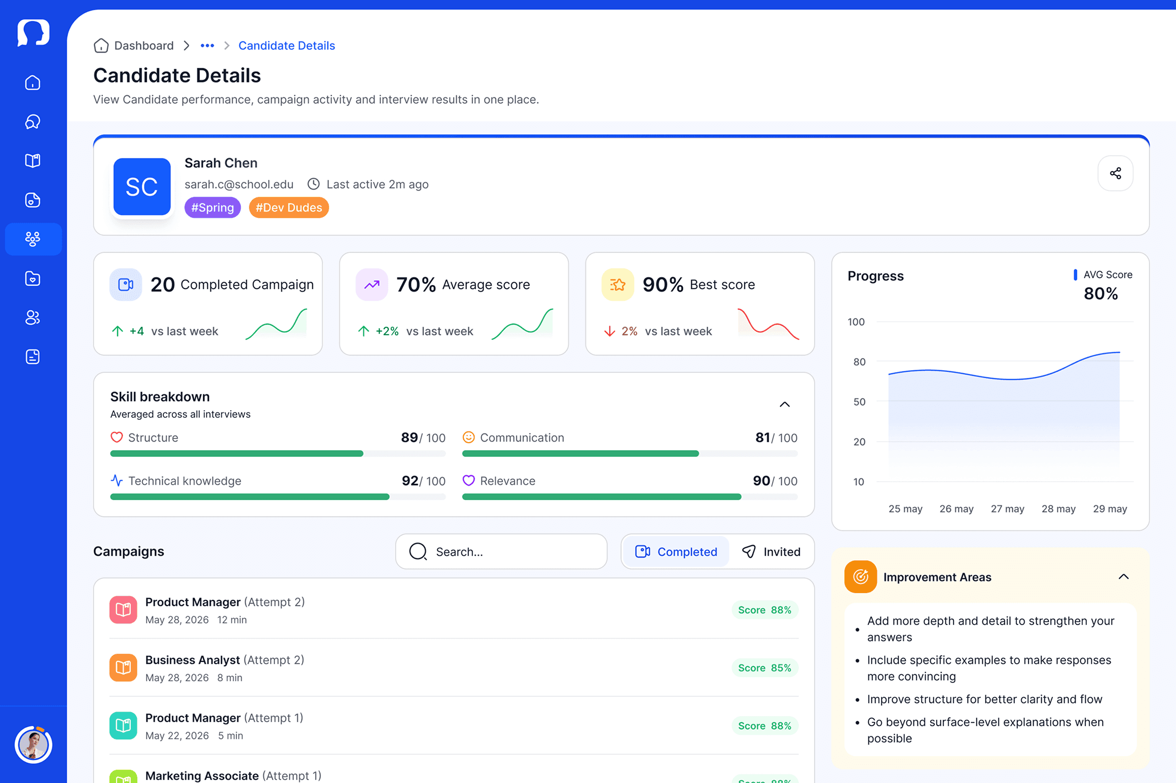Screen dimensions: 1176x783
Task: Focus the campaigns Search field
Action: (x=501, y=552)
